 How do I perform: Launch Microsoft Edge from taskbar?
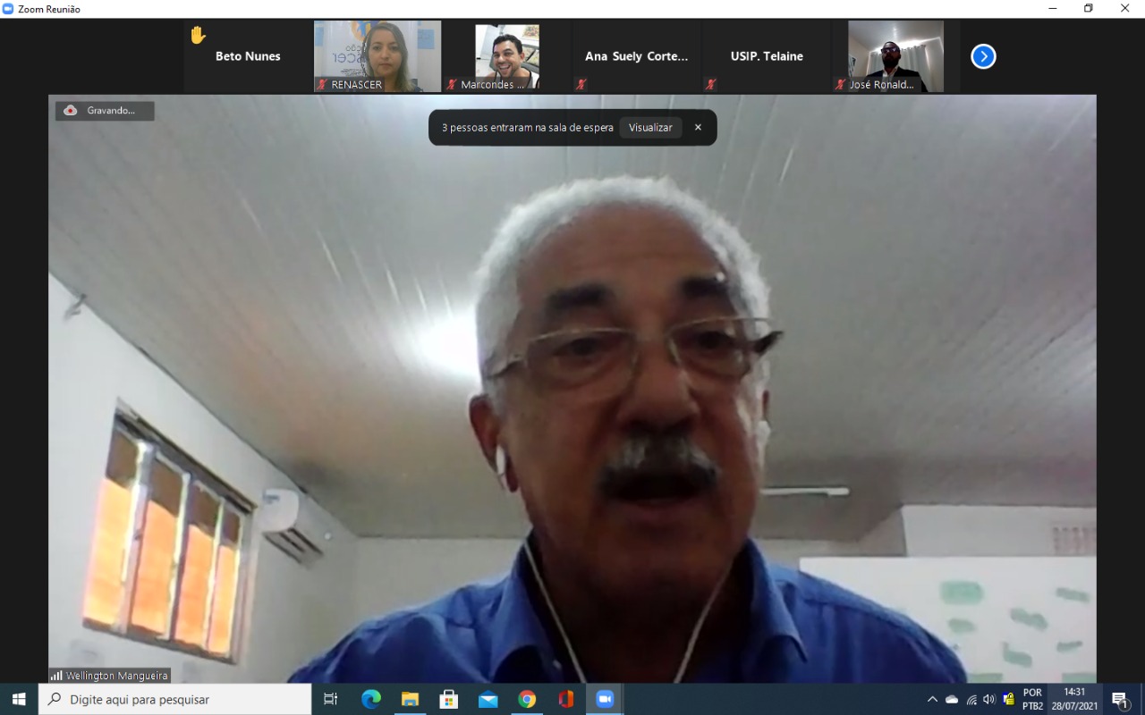coord(370,699)
